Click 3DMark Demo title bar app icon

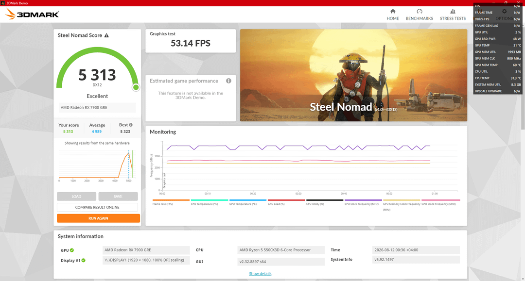point(3,3)
